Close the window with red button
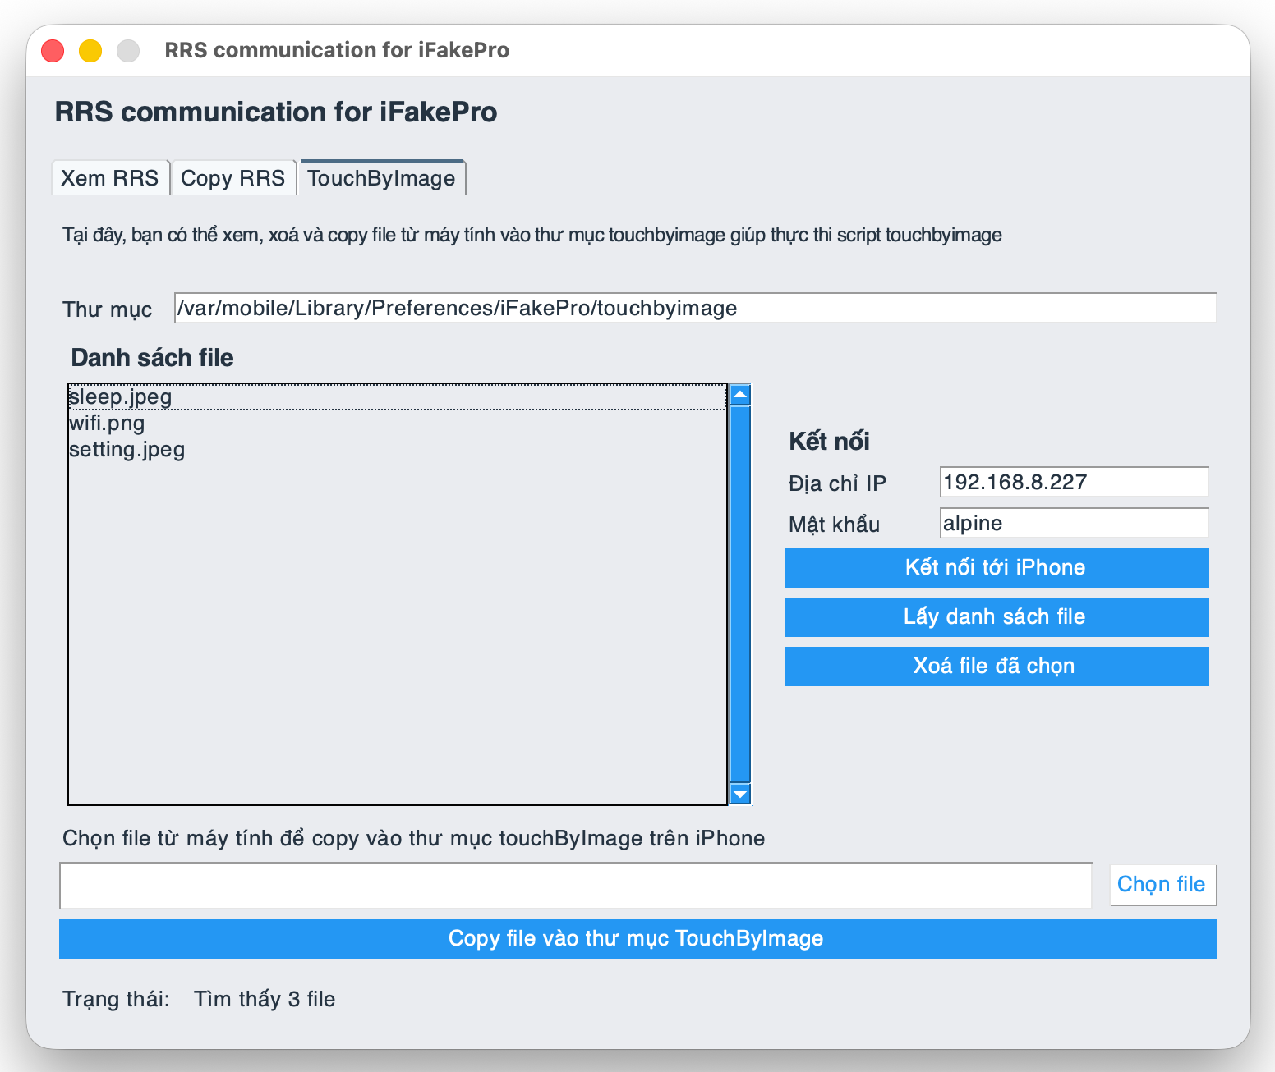The image size is (1275, 1072). tap(53, 51)
